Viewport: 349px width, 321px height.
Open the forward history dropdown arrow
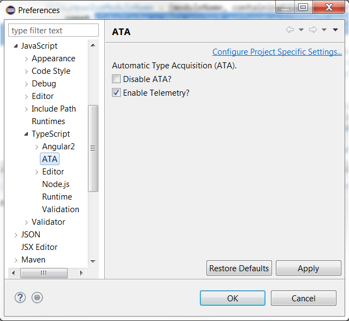coord(324,30)
